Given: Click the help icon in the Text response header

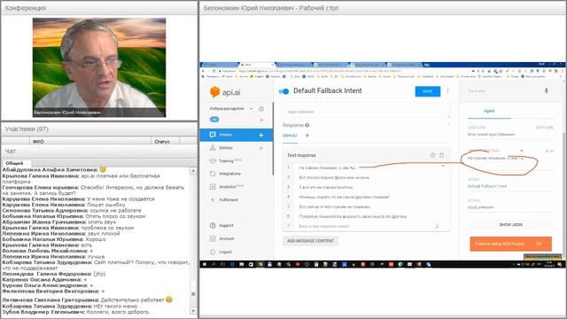Looking at the screenshot, I should tap(432, 155).
